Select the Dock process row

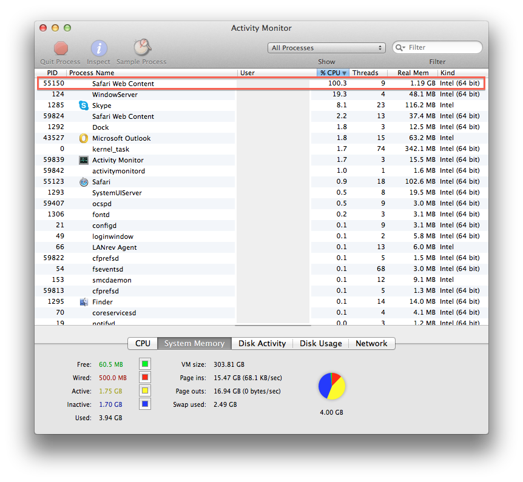261,127
